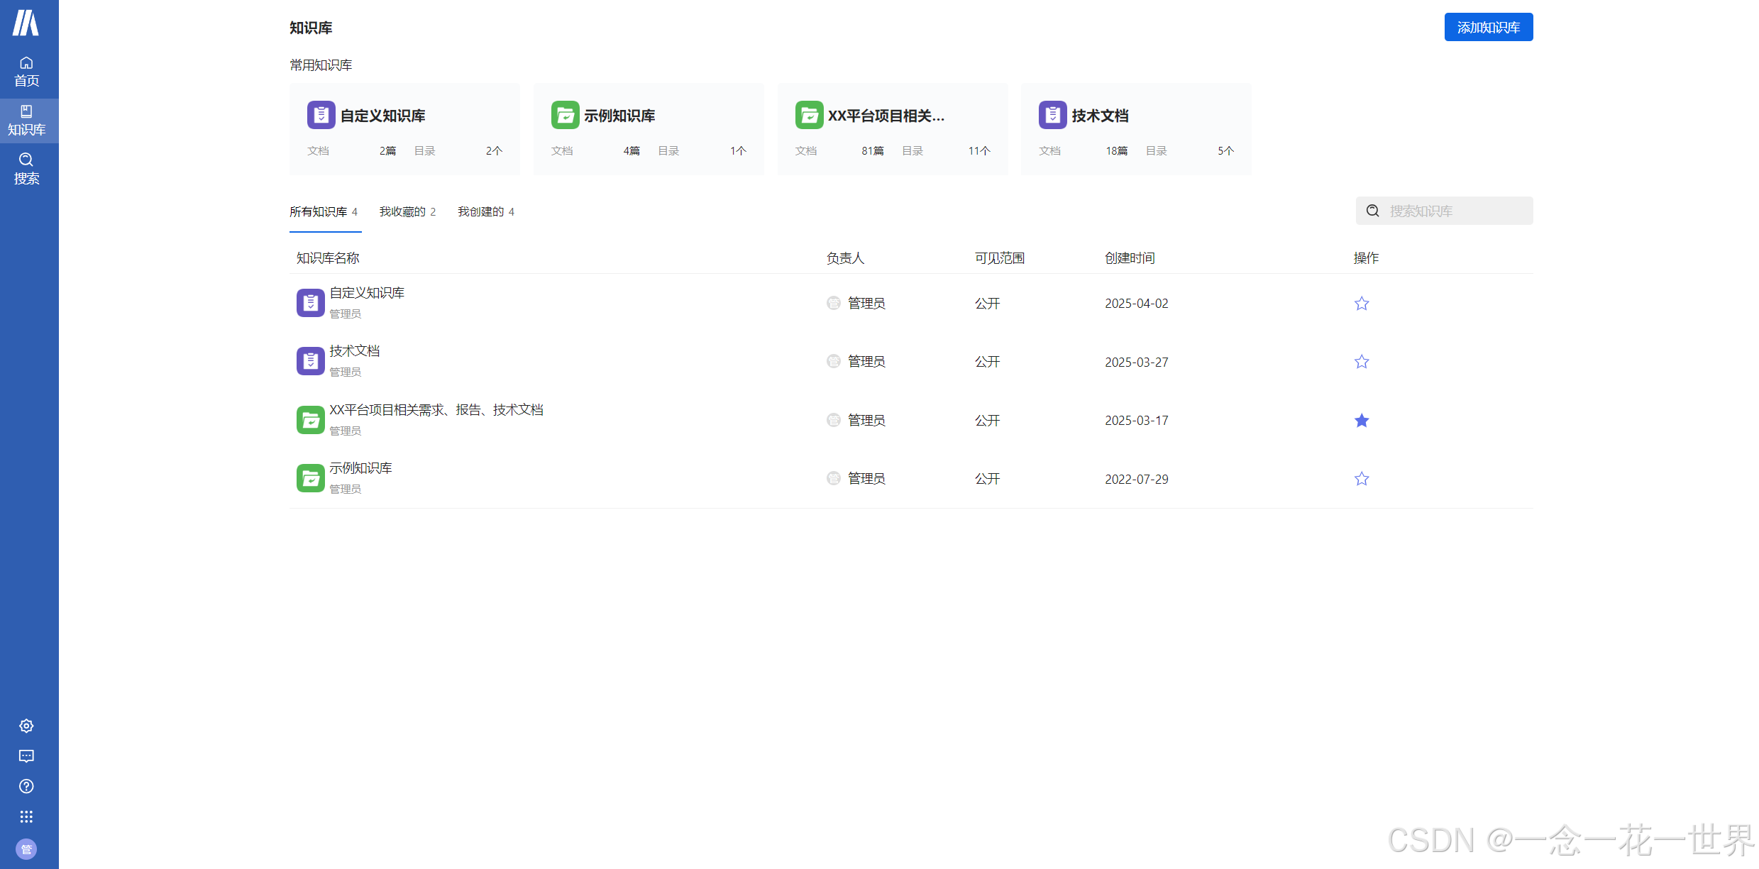Toggle favorite star for 示例知识库 row

pos(1361,479)
